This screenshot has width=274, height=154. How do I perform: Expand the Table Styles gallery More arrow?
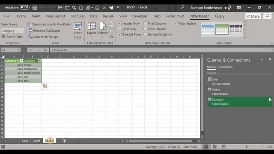click(245, 35)
